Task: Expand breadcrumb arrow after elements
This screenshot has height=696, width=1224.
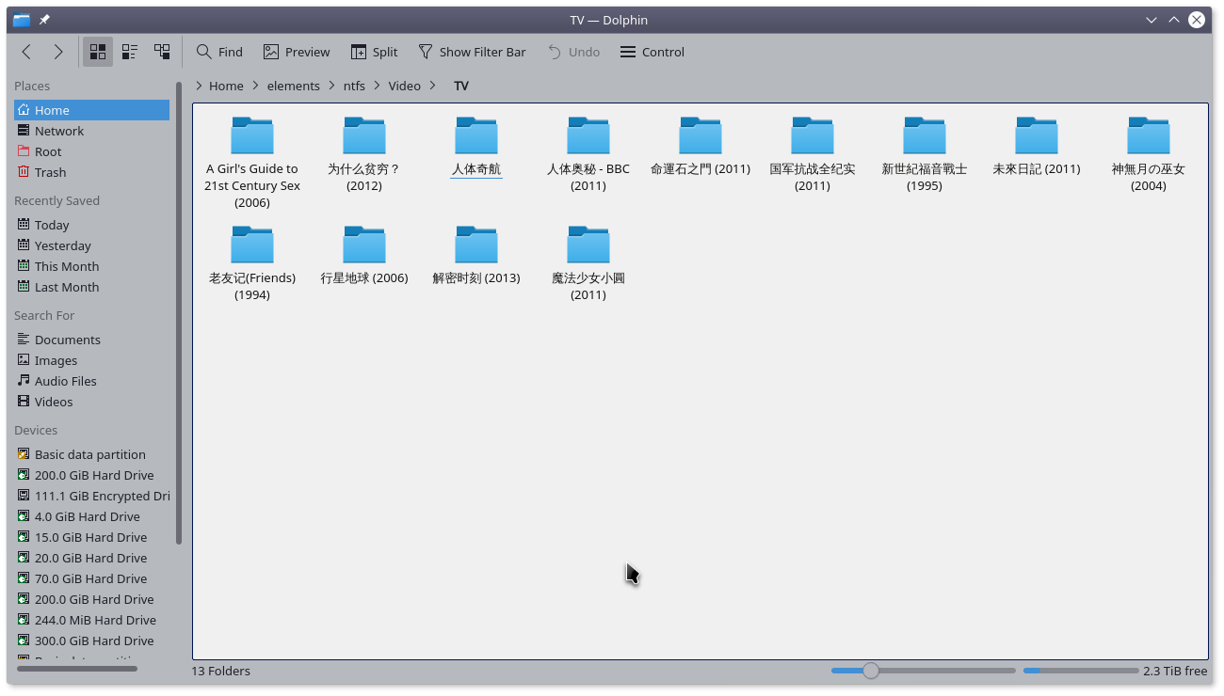Action: click(331, 86)
